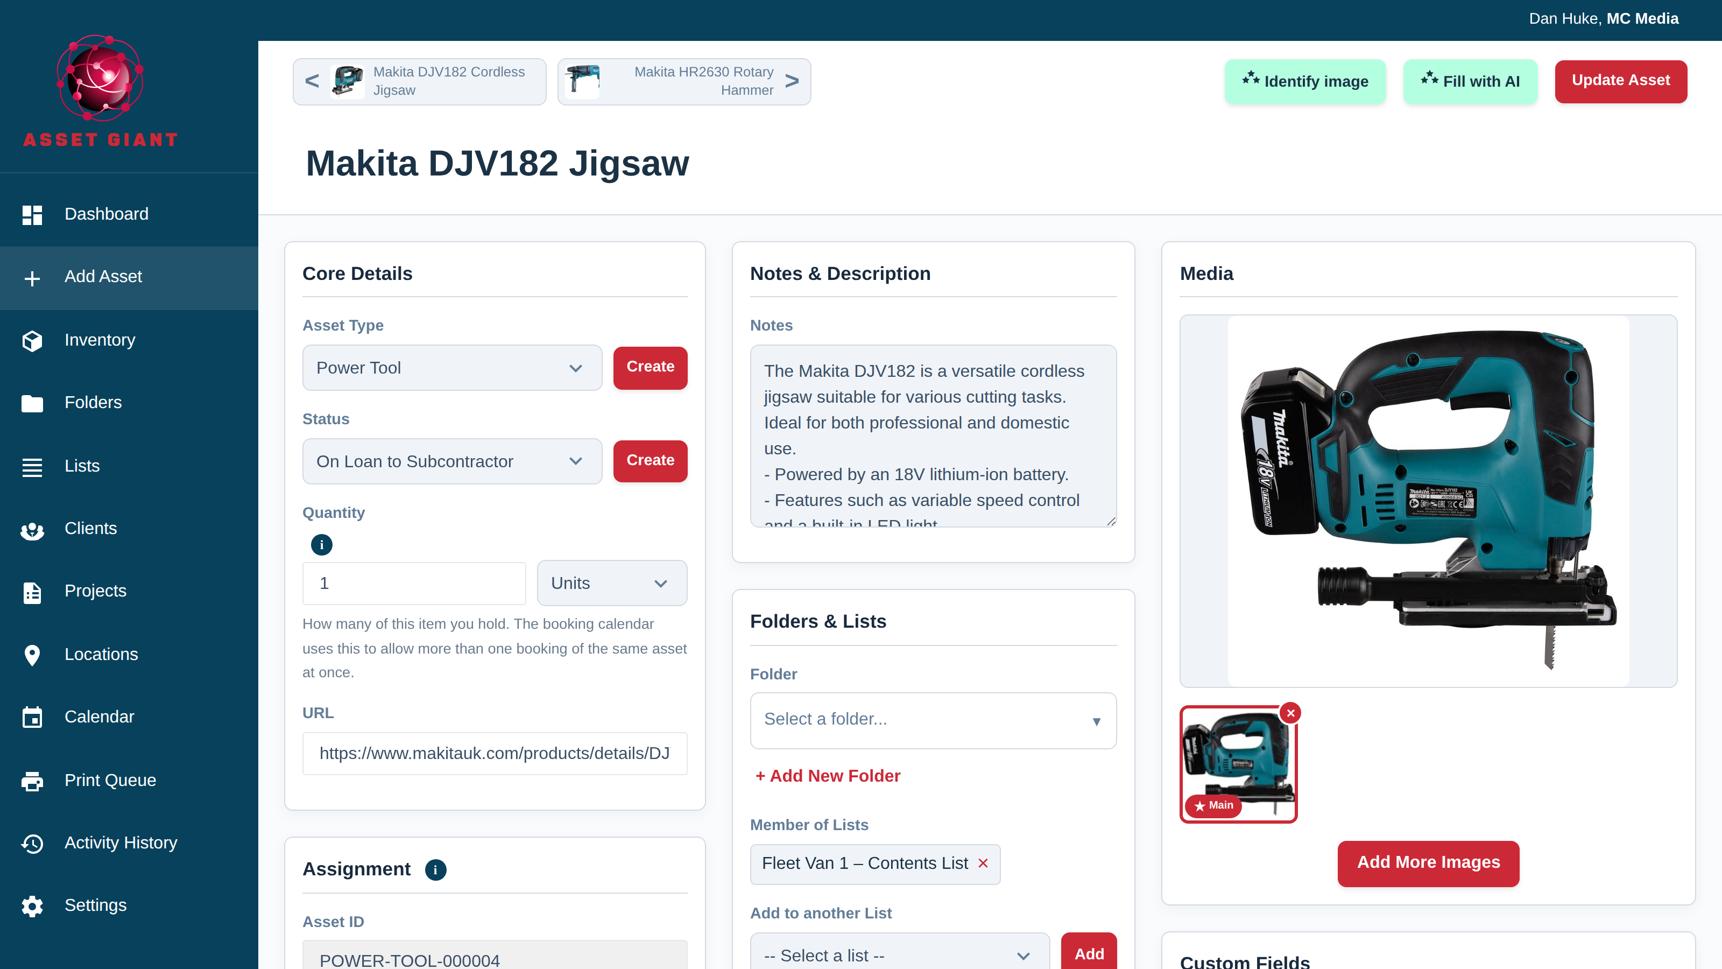This screenshot has width=1722, height=969.
Task: Click the Assignment info icon
Action: point(436,869)
